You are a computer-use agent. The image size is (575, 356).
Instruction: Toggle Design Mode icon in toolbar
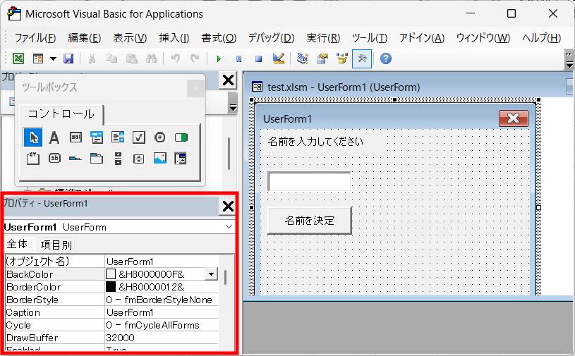279,59
